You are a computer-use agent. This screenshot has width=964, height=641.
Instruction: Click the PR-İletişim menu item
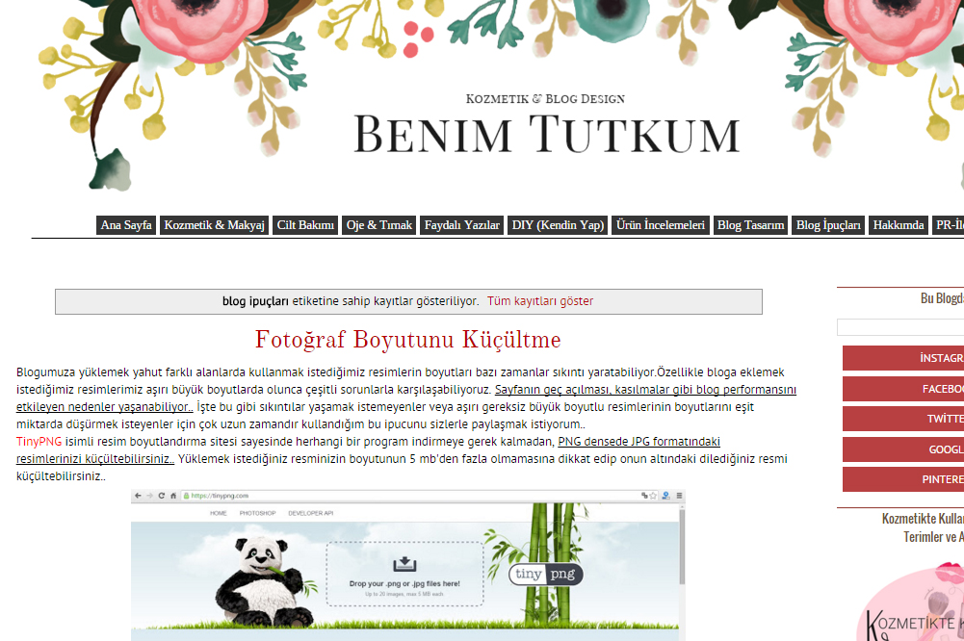point(948,225)
